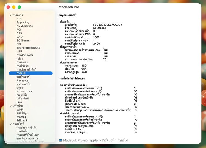Select SCSI ขนาน in the sidebar
The width and height of the screenshot is (206, 148).
tap(23, 41)
